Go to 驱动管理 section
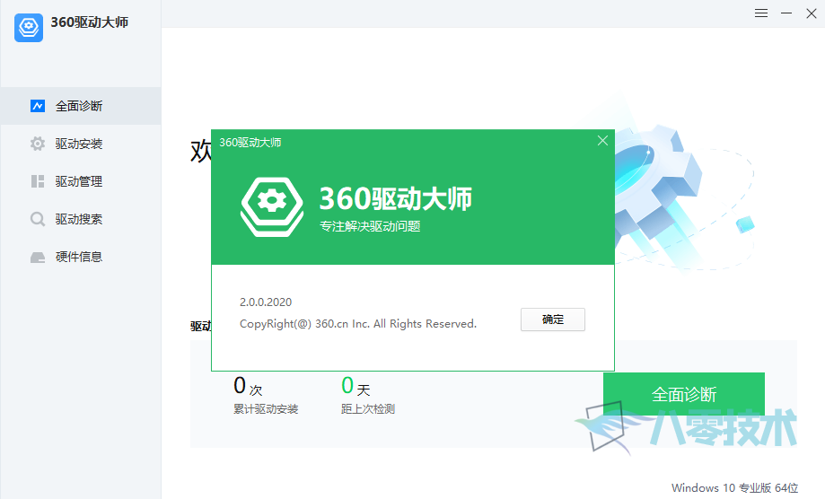Image resolution: width=825 pixels, height=499 pixels. [x=79, y=181]
